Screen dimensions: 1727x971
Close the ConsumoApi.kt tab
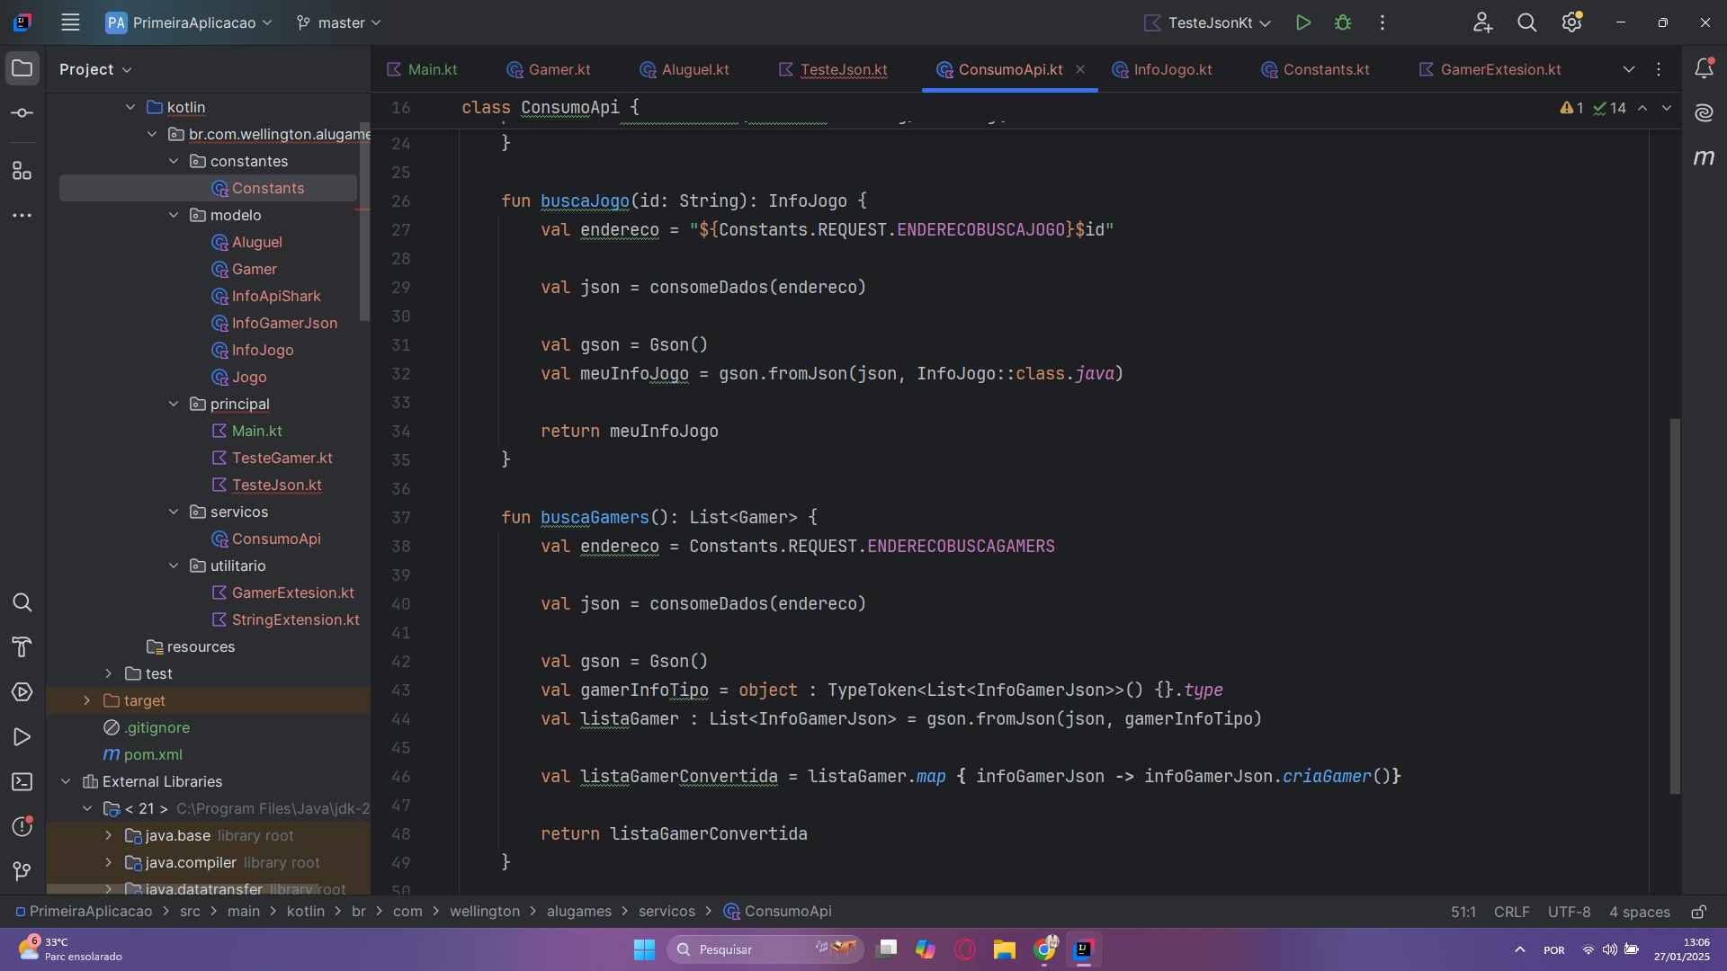(1080, 69)
